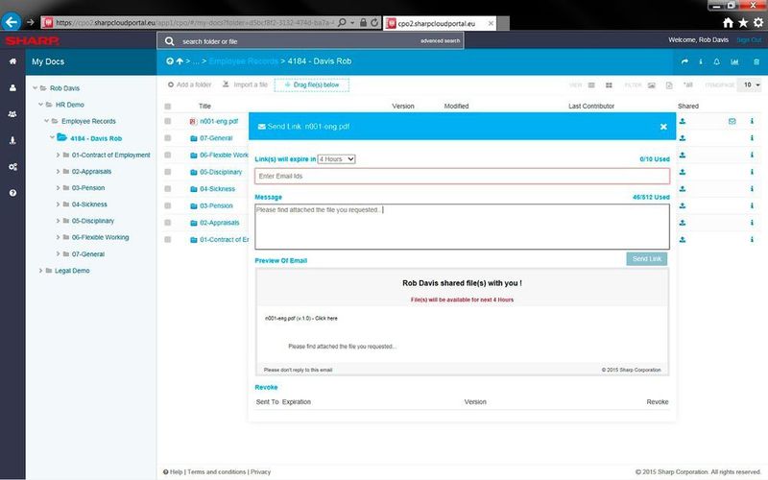Open advanced search link

pos(440,41)
